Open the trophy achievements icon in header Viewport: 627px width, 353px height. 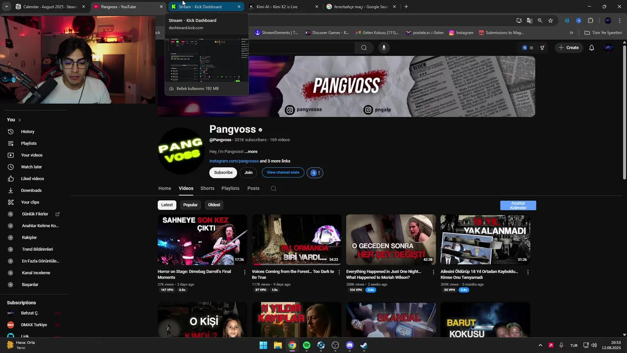tap(542, 48)
